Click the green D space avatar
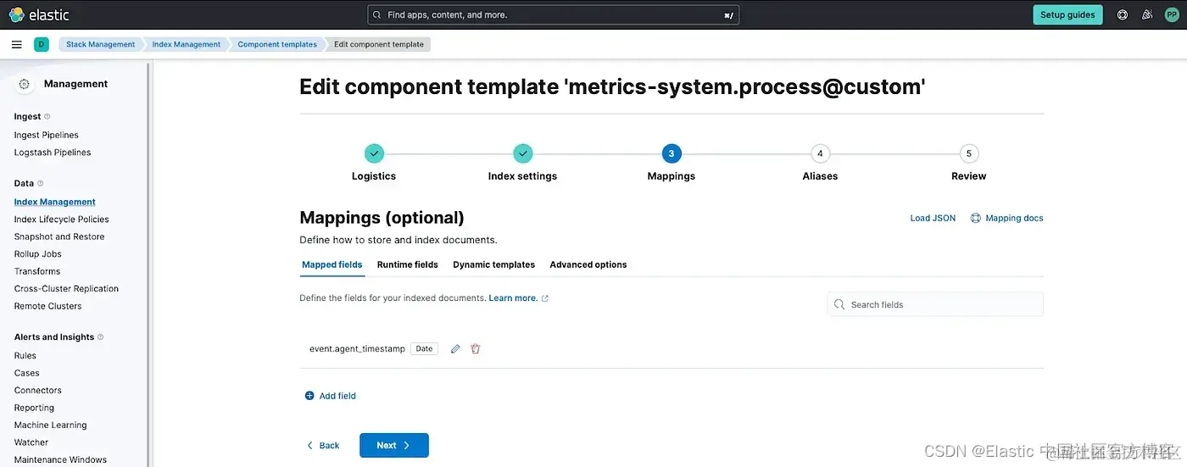Viewport: 1187px width, 467px height. (42, 44)
